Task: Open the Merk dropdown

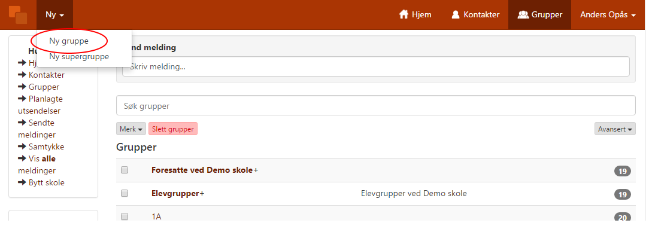Action: pos(131,129)
